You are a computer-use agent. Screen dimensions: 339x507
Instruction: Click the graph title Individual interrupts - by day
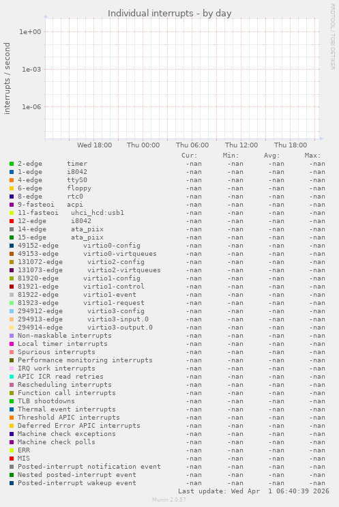pyautogui.click(x=169, y=13)
